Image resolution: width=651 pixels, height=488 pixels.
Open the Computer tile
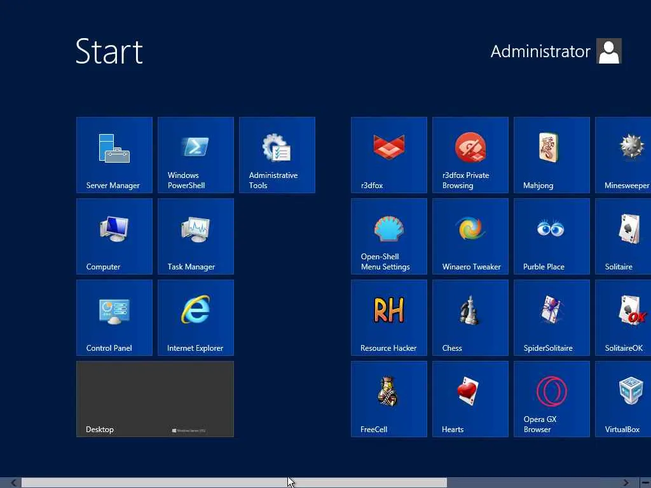114,236
